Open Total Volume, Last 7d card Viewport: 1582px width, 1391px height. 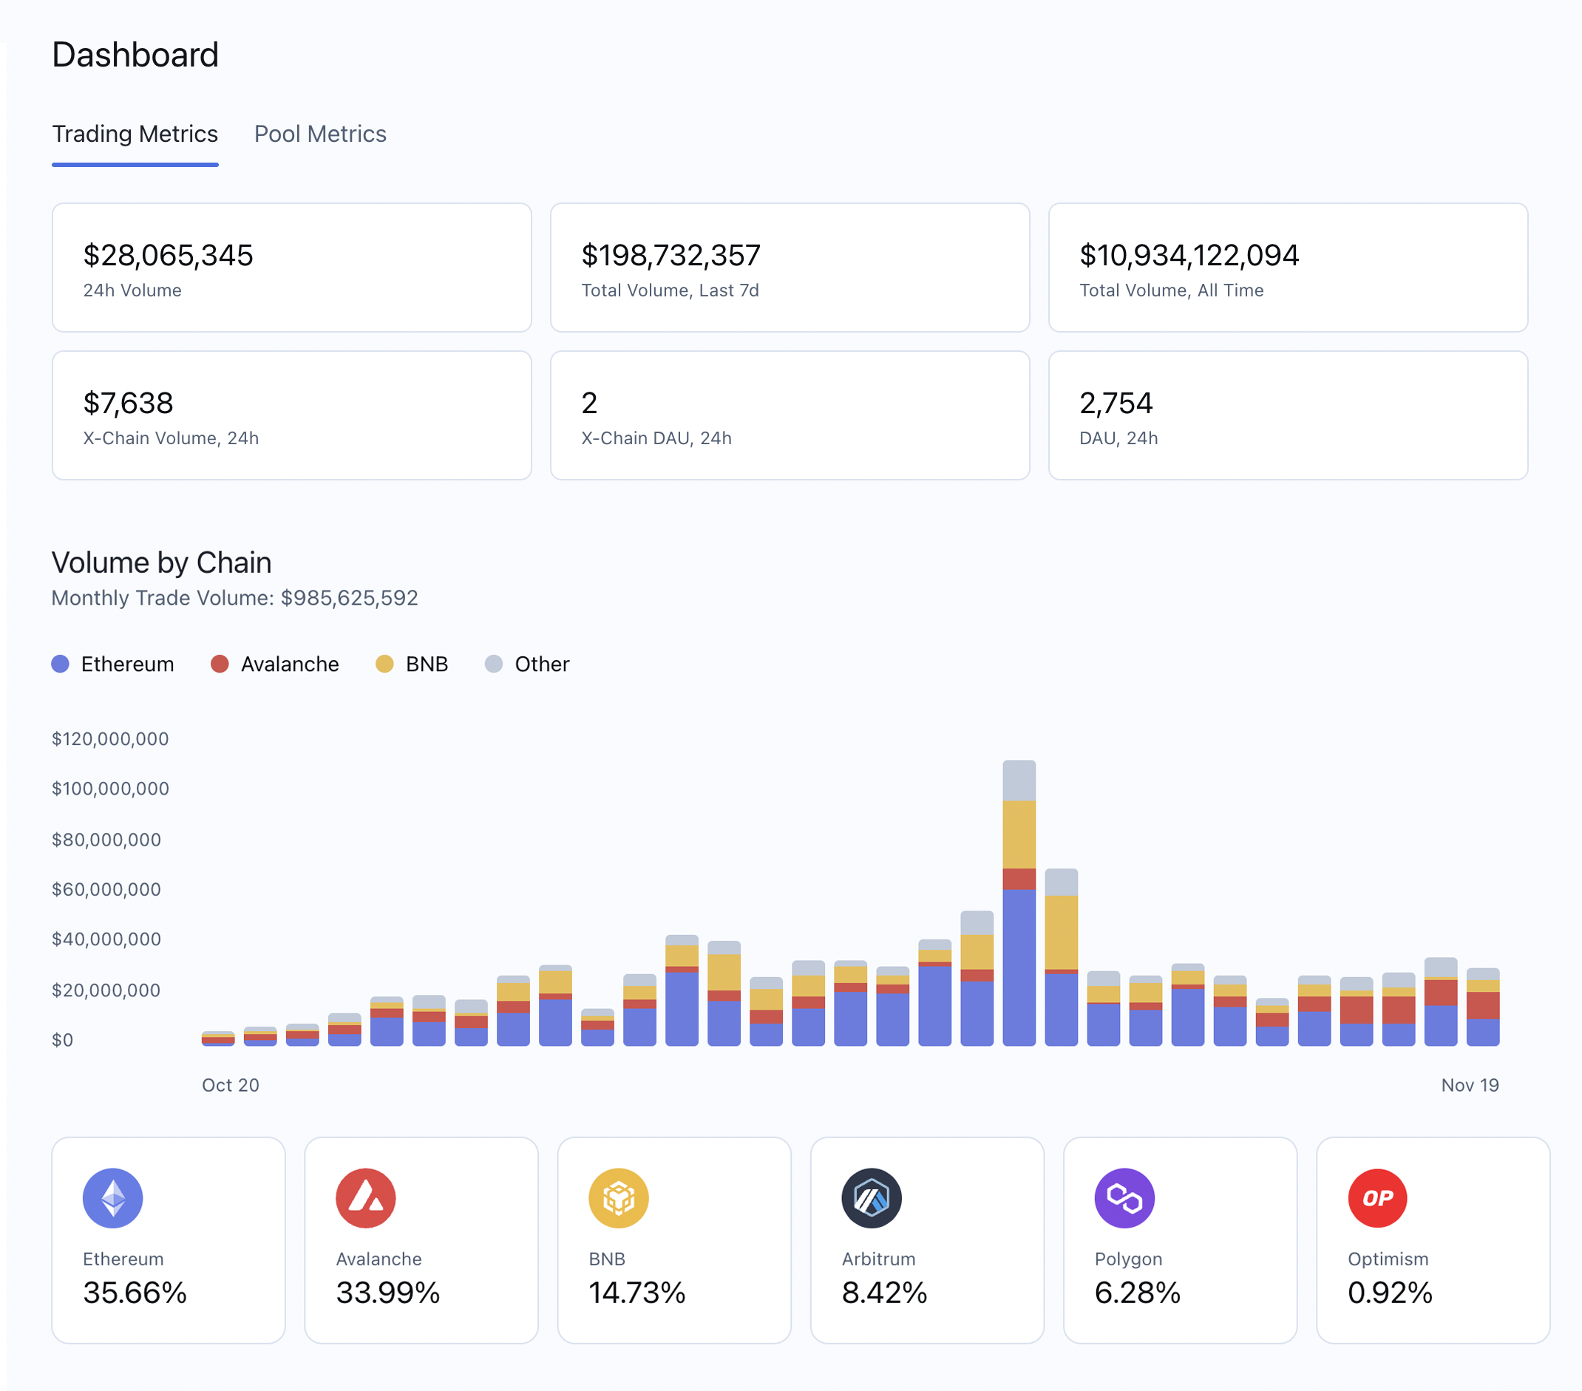790,268
